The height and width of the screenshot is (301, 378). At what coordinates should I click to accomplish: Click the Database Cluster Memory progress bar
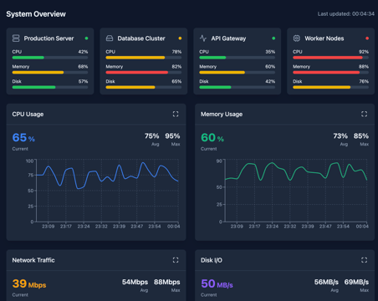pos(144,73)
